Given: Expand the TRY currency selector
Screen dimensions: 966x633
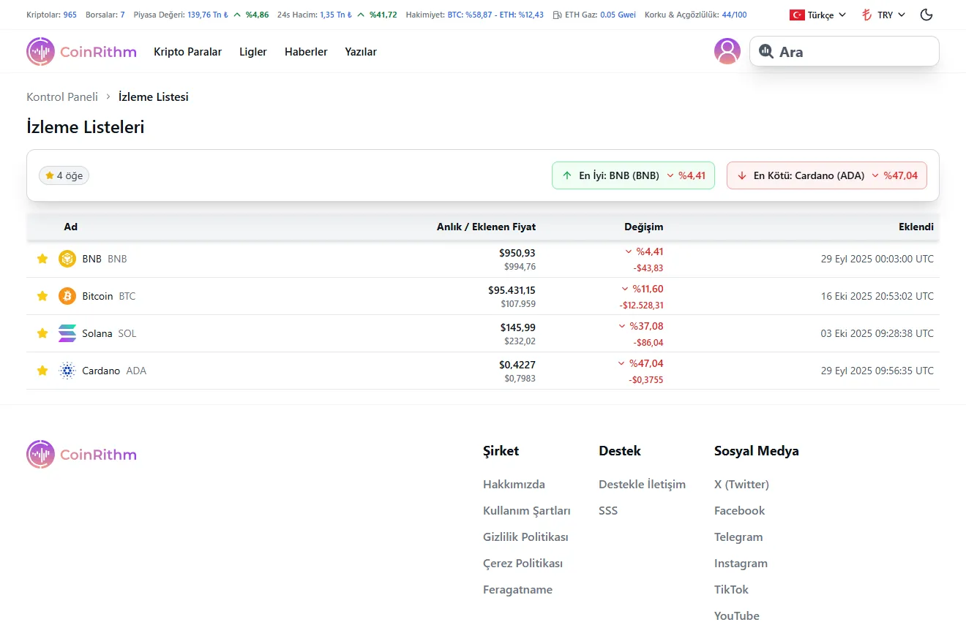Looking at the screenshot, I should 884,15.
